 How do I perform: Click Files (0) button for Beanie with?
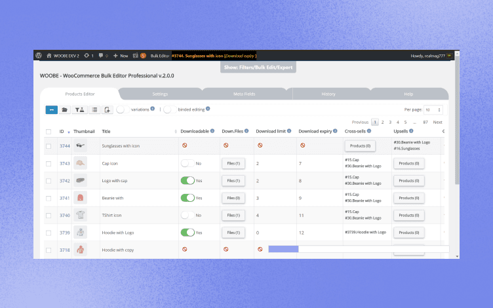click(x=233, y=198)
